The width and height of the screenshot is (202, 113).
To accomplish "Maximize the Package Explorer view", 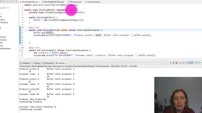I will [x=16, y=1].
